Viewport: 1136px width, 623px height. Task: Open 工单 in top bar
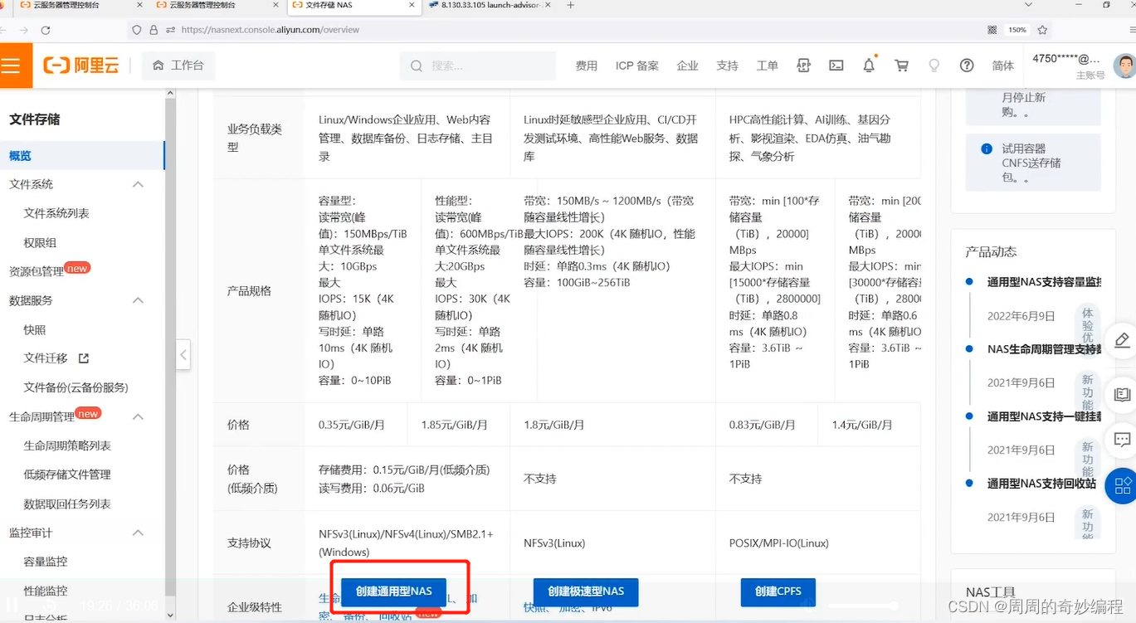pyautogui.click(x=768, y=66)
